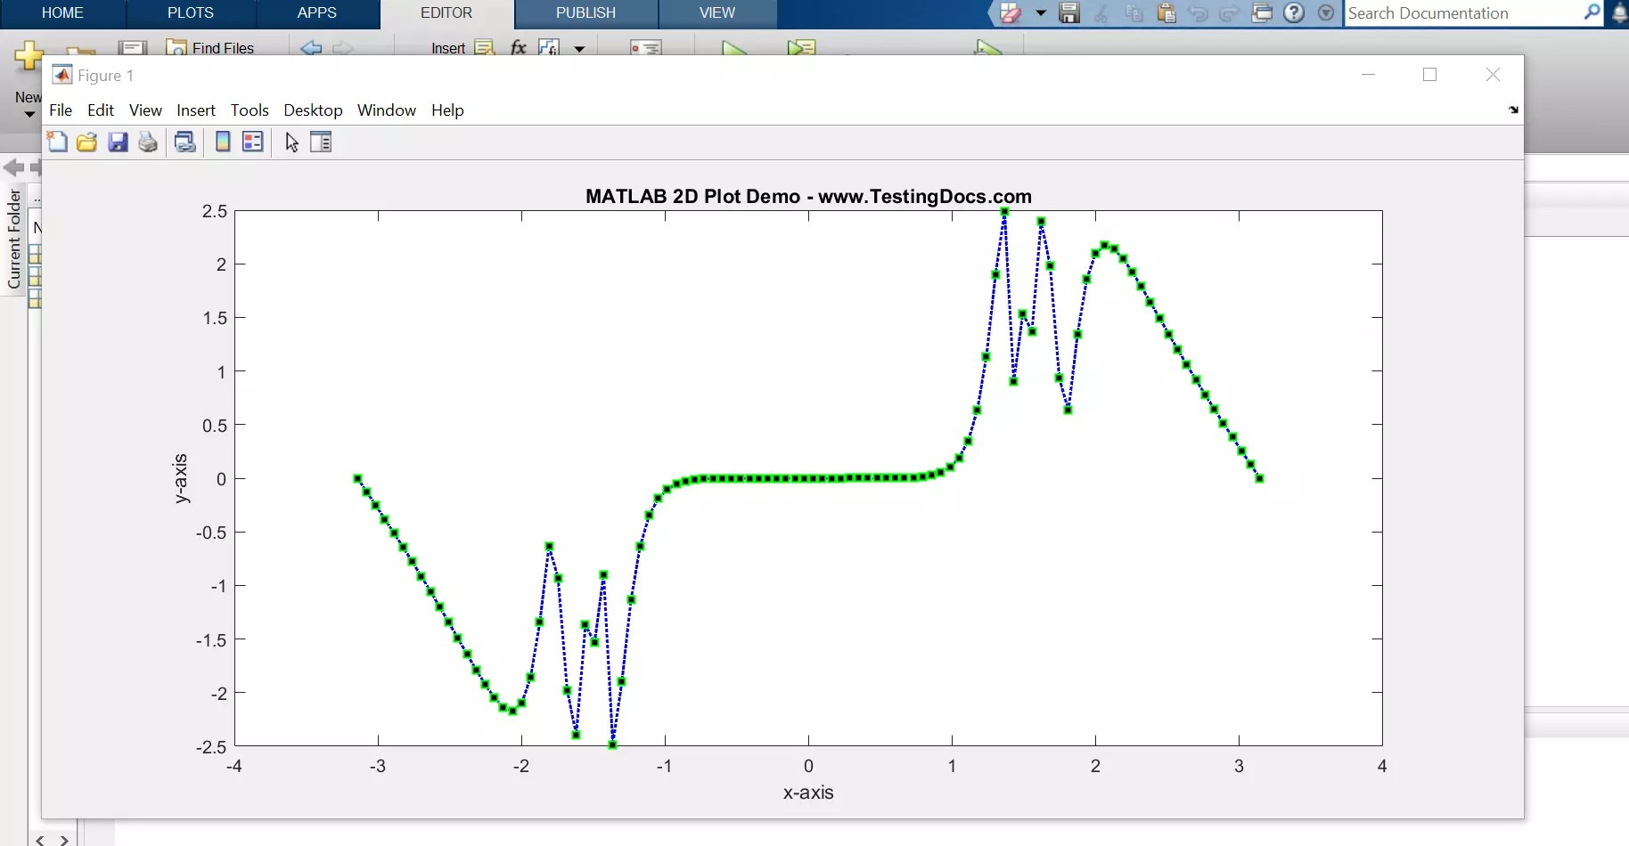Open the Tools menu in Figure 1
The width and height of the screenshot is (1629, 846).
[x=250, y=110]
